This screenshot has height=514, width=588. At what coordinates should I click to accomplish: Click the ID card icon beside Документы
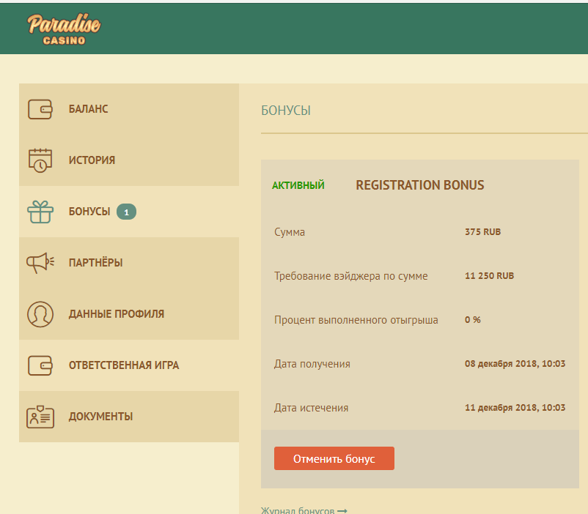pyautogui.click(x=40, y=417)
